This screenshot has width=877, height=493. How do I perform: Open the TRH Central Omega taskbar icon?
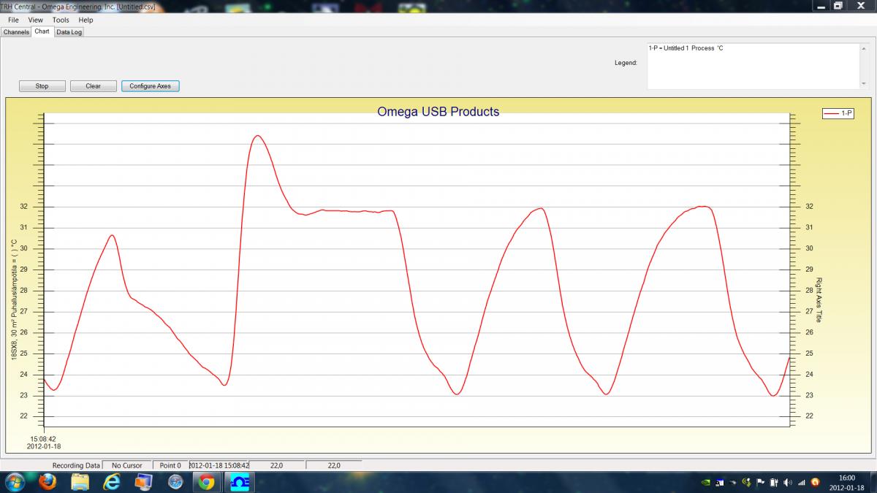238,482
